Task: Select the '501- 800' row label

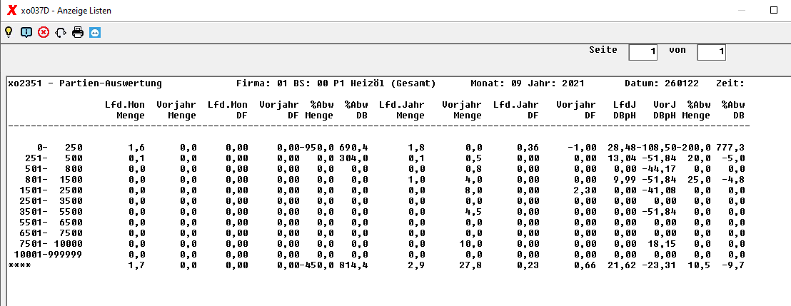Action: (54, 169)
